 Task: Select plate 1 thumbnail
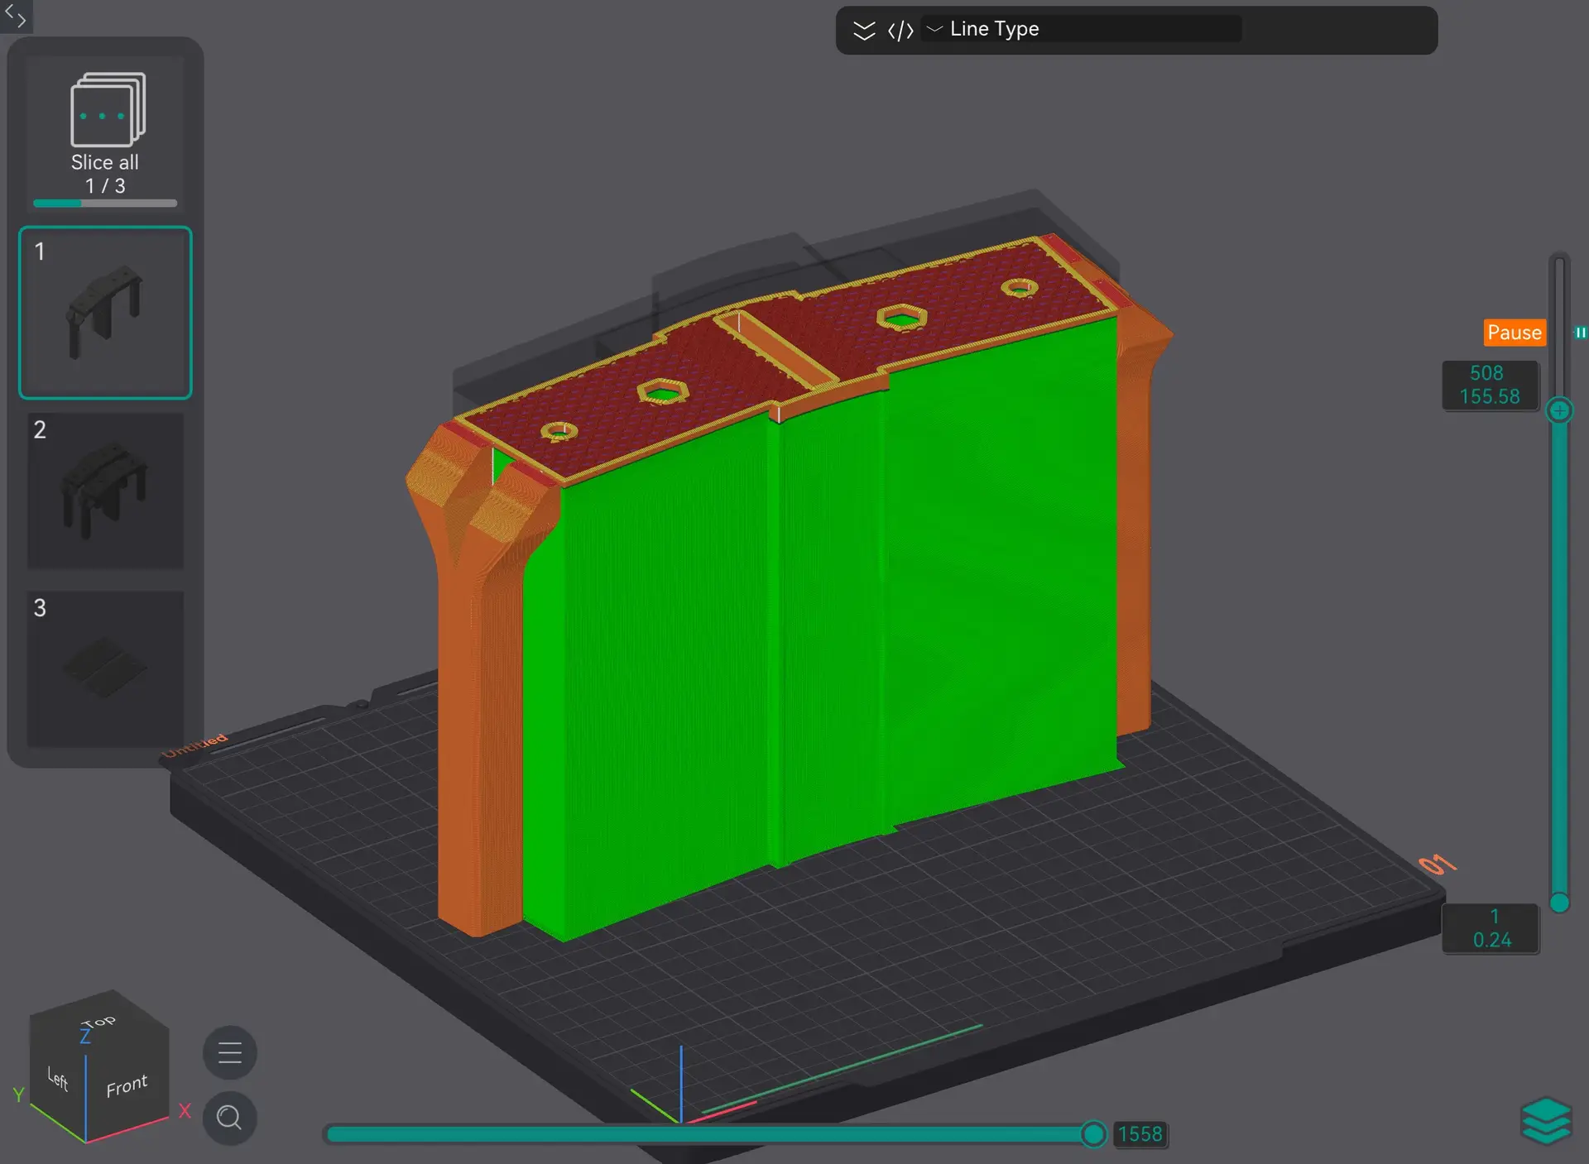coord(105,313)
